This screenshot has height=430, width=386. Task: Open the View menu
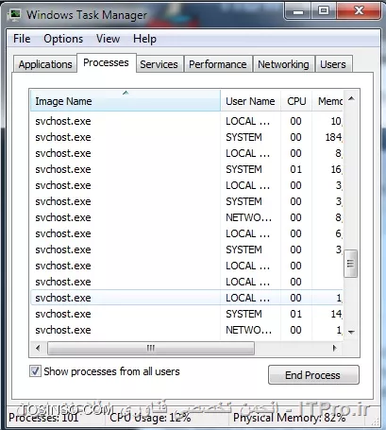point(108,39)
